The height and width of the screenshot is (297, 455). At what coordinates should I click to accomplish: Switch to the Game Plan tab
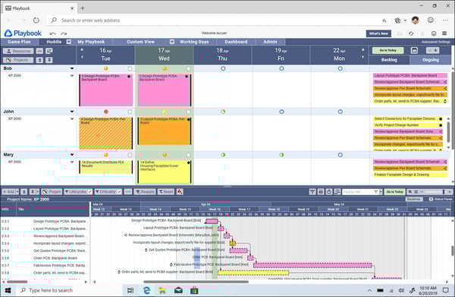pos(19,42)
